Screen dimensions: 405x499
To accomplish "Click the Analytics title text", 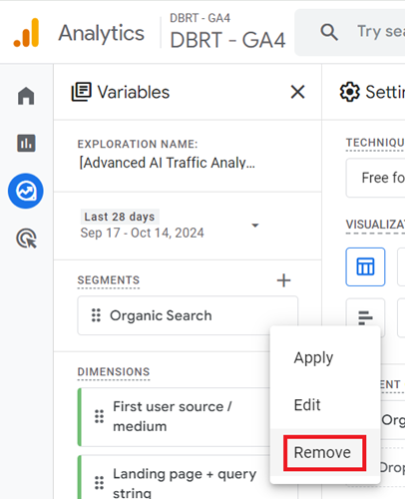I will [101, 33].
